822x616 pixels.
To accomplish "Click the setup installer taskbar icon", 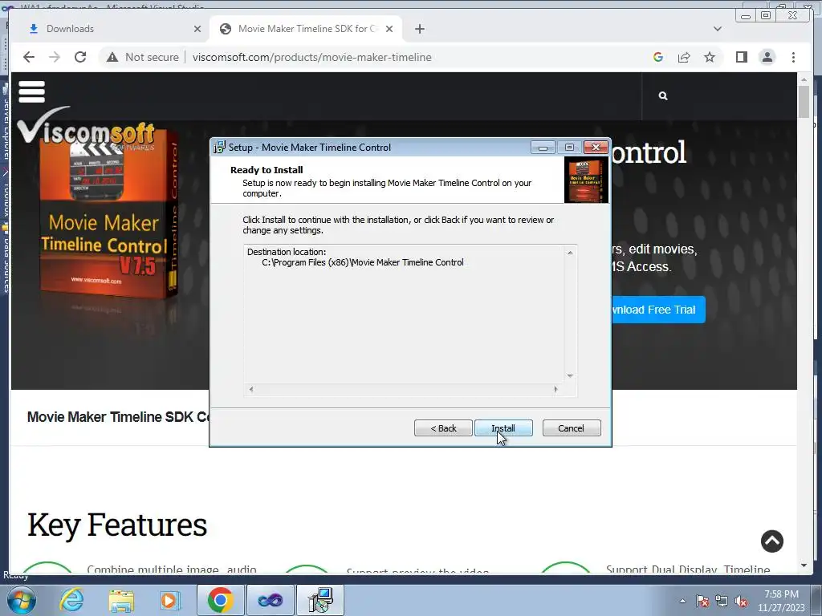I will [320, 600].
